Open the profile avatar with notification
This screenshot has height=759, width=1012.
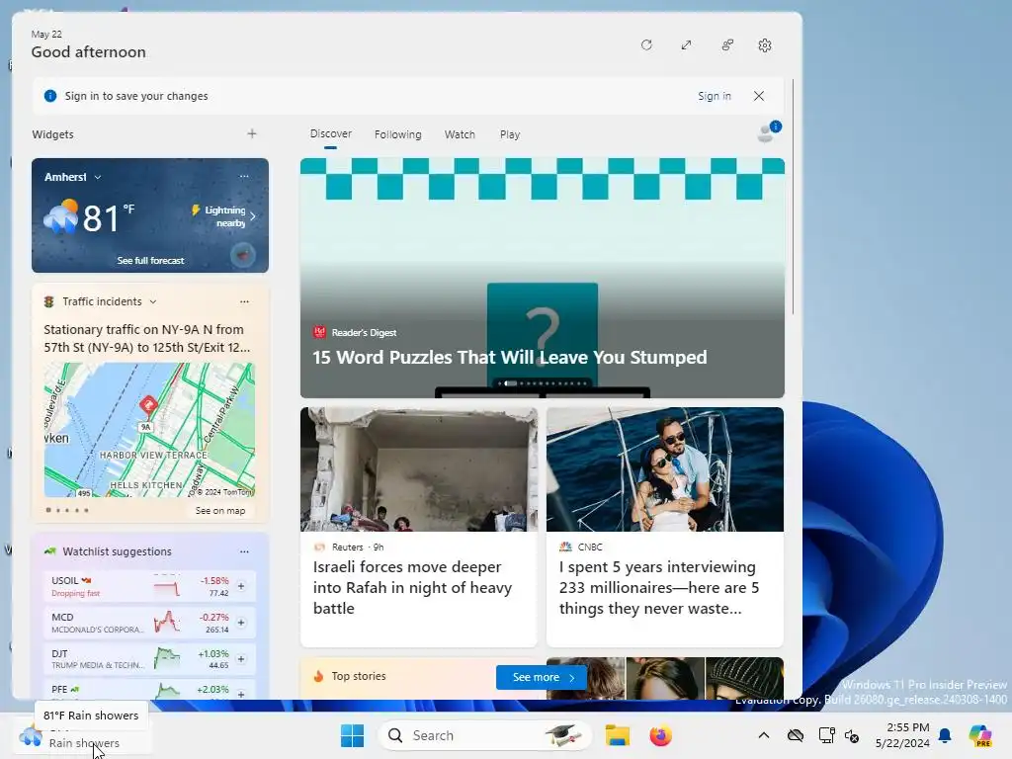pos(769,131)
